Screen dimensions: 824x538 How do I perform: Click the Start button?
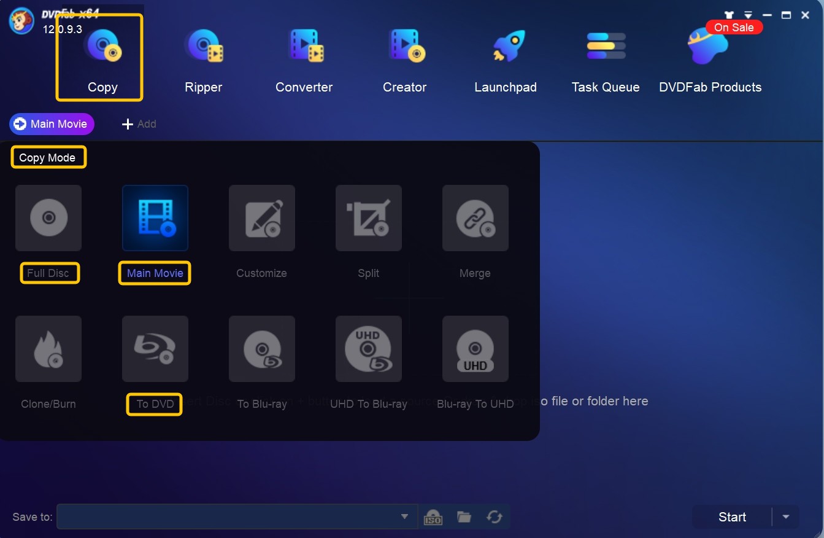tap(733, 517)
